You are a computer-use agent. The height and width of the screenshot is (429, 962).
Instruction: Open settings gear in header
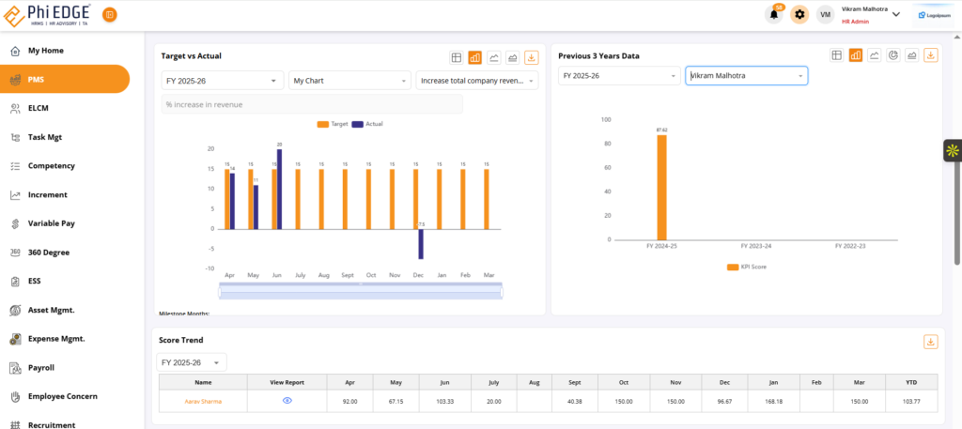coord(799,14)
